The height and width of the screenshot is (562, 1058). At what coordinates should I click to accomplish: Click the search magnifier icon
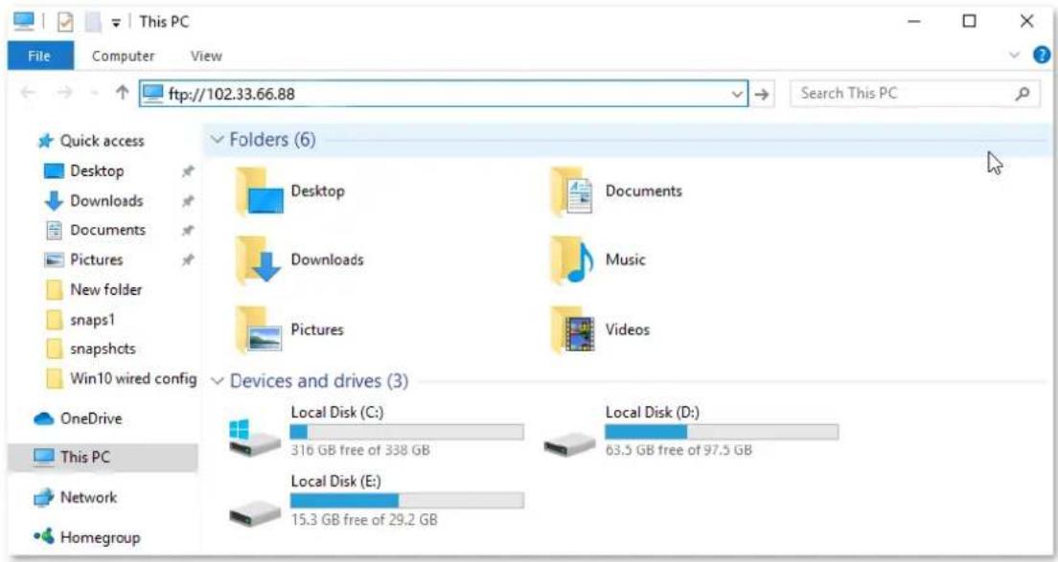click(1023, 94)
